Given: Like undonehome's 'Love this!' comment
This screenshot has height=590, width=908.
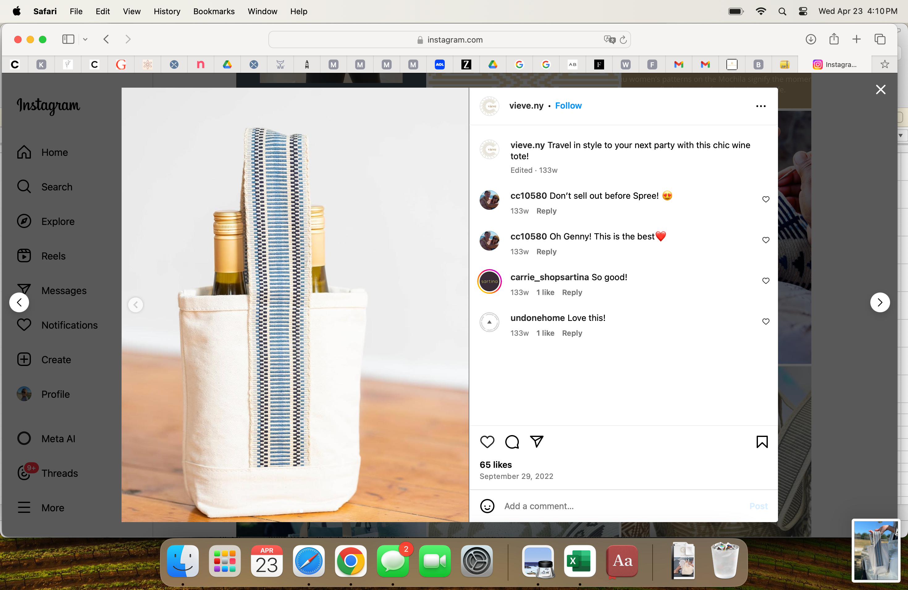Looking at the screenshot, I should [766, 322].
